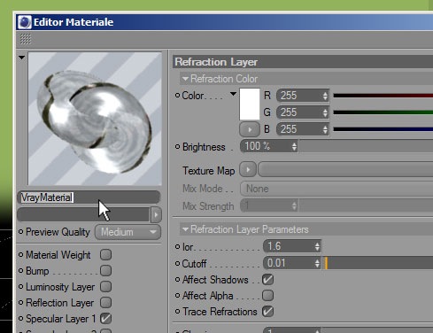Click the G value spinner arrows
The image size is (433, 333).
[325, 112]
